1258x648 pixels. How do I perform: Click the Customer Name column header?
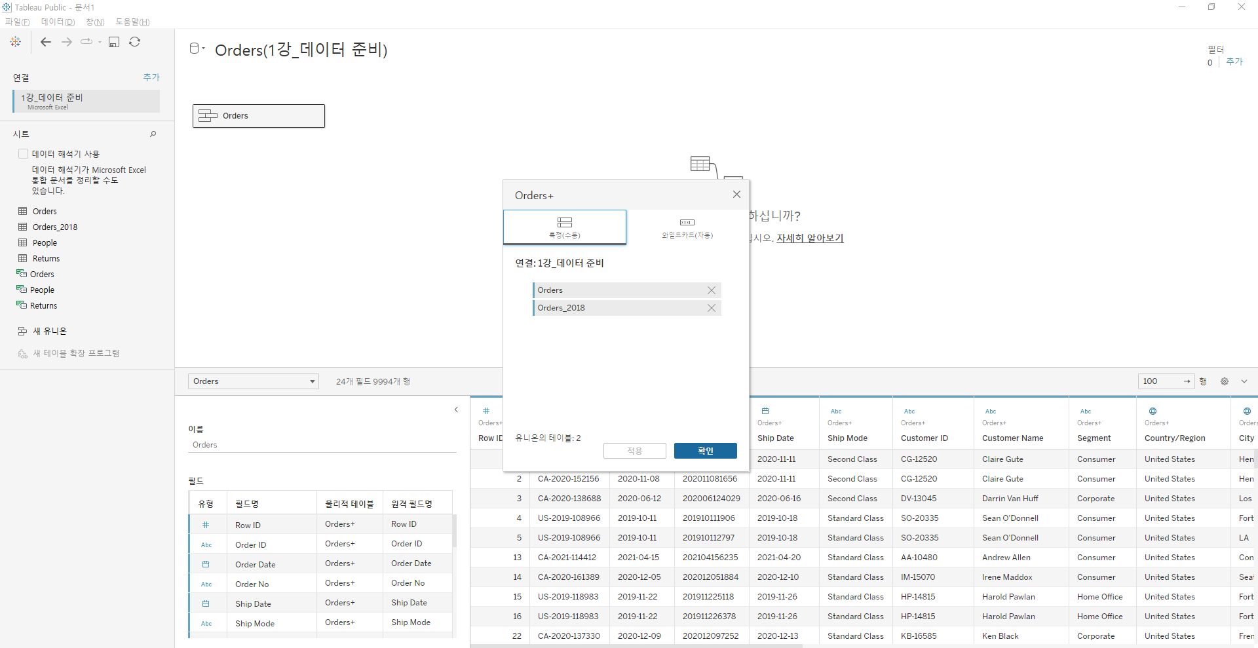(1012, 438)
